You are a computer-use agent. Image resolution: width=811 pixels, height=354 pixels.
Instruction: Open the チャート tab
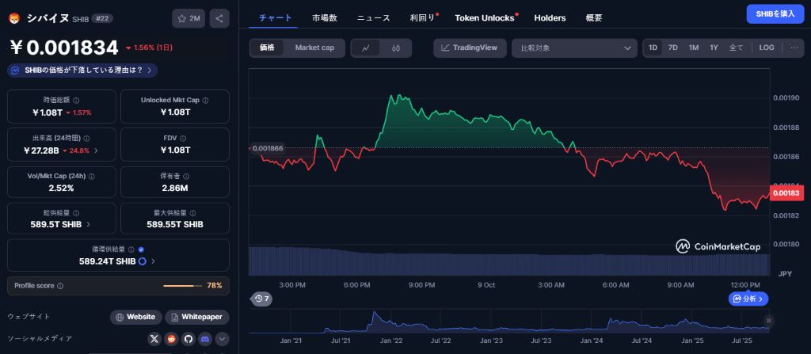coord(275,17)
